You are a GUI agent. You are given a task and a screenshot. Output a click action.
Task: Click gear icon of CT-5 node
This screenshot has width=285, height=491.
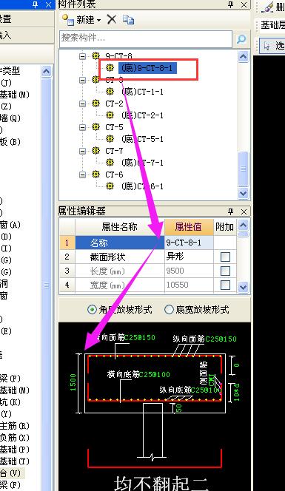96,127
